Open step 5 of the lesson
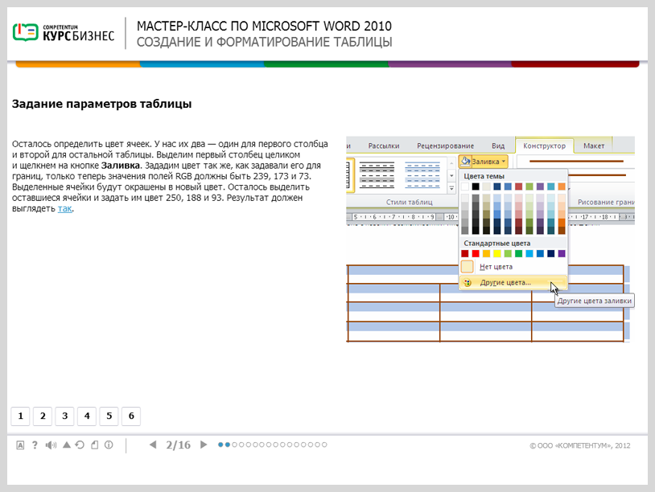 click(109, 416)
